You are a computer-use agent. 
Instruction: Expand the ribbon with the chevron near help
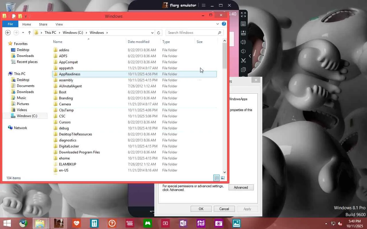pyautogui.click(x=218, y=24)
